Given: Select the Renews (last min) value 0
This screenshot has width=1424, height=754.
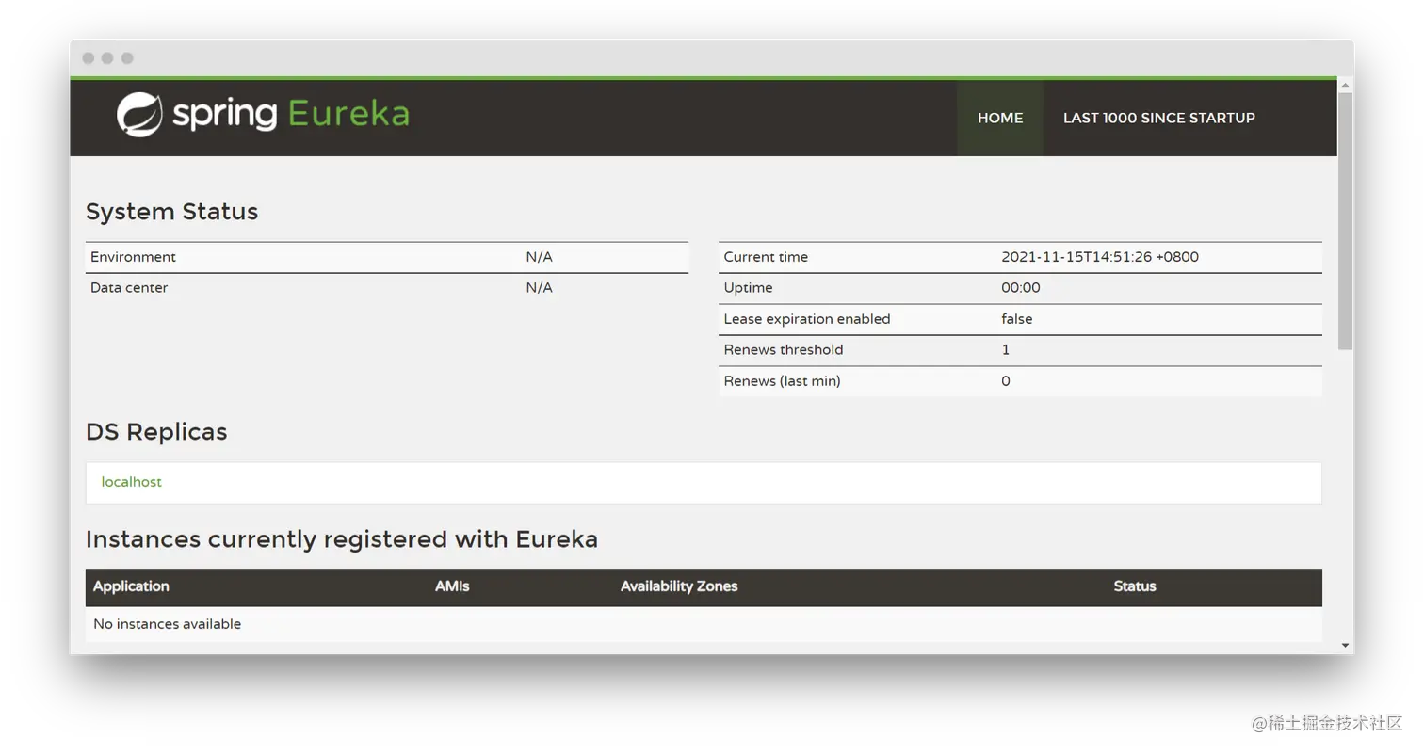Looking at the screenshot, I should click(x=1006, y=381).
